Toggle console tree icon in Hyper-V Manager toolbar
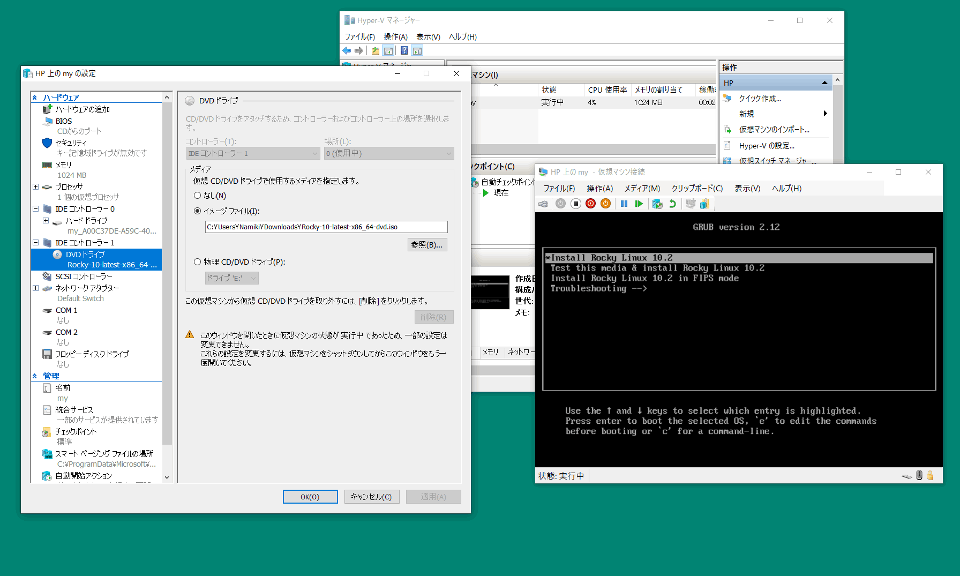 pyautogui.click(x=388, y=51)
